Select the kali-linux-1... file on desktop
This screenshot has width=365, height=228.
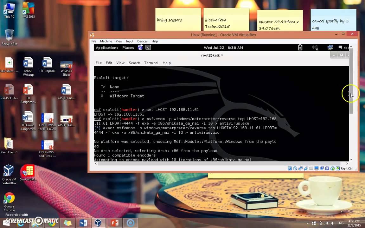(9, 65)
